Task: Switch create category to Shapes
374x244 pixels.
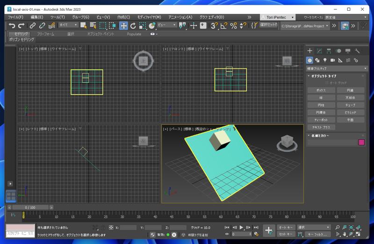Action: pos(317,60)
